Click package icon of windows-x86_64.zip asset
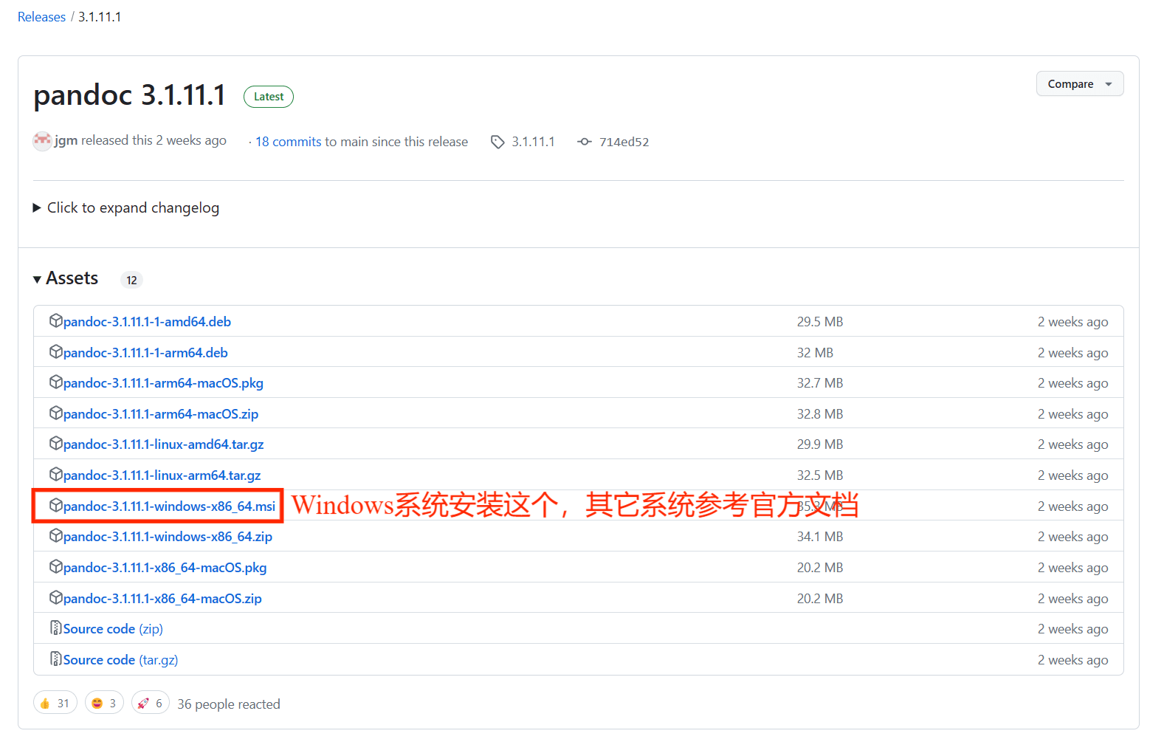Screen dimensions: 1164x756 [x=56, y=535]
